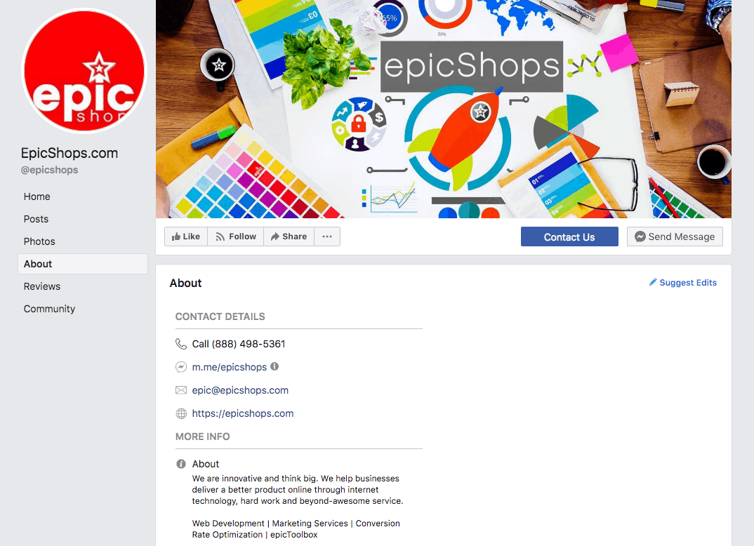Open the epic@epicshops.com email link
This screenshot has height=546, width=754.
[x=240, y=390]
